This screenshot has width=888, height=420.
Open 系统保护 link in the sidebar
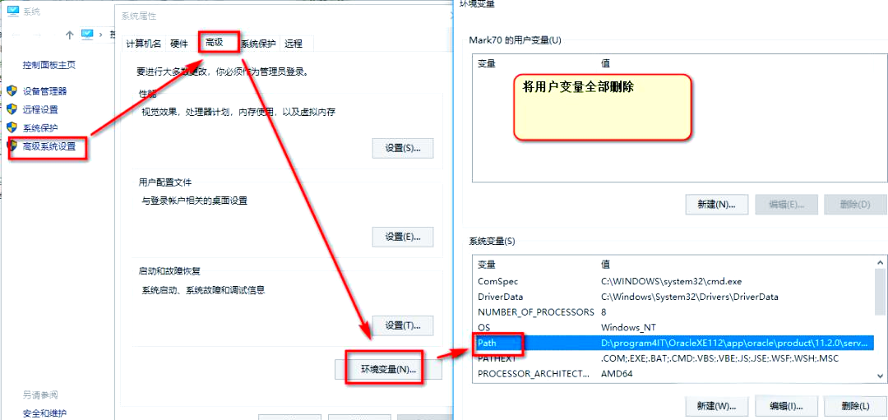pos(40,127)
